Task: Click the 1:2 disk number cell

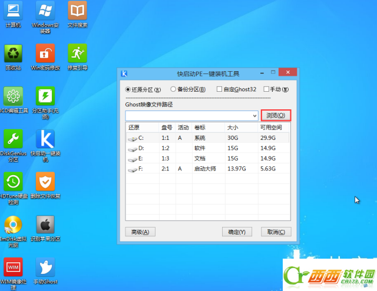Action: (166, 148)
